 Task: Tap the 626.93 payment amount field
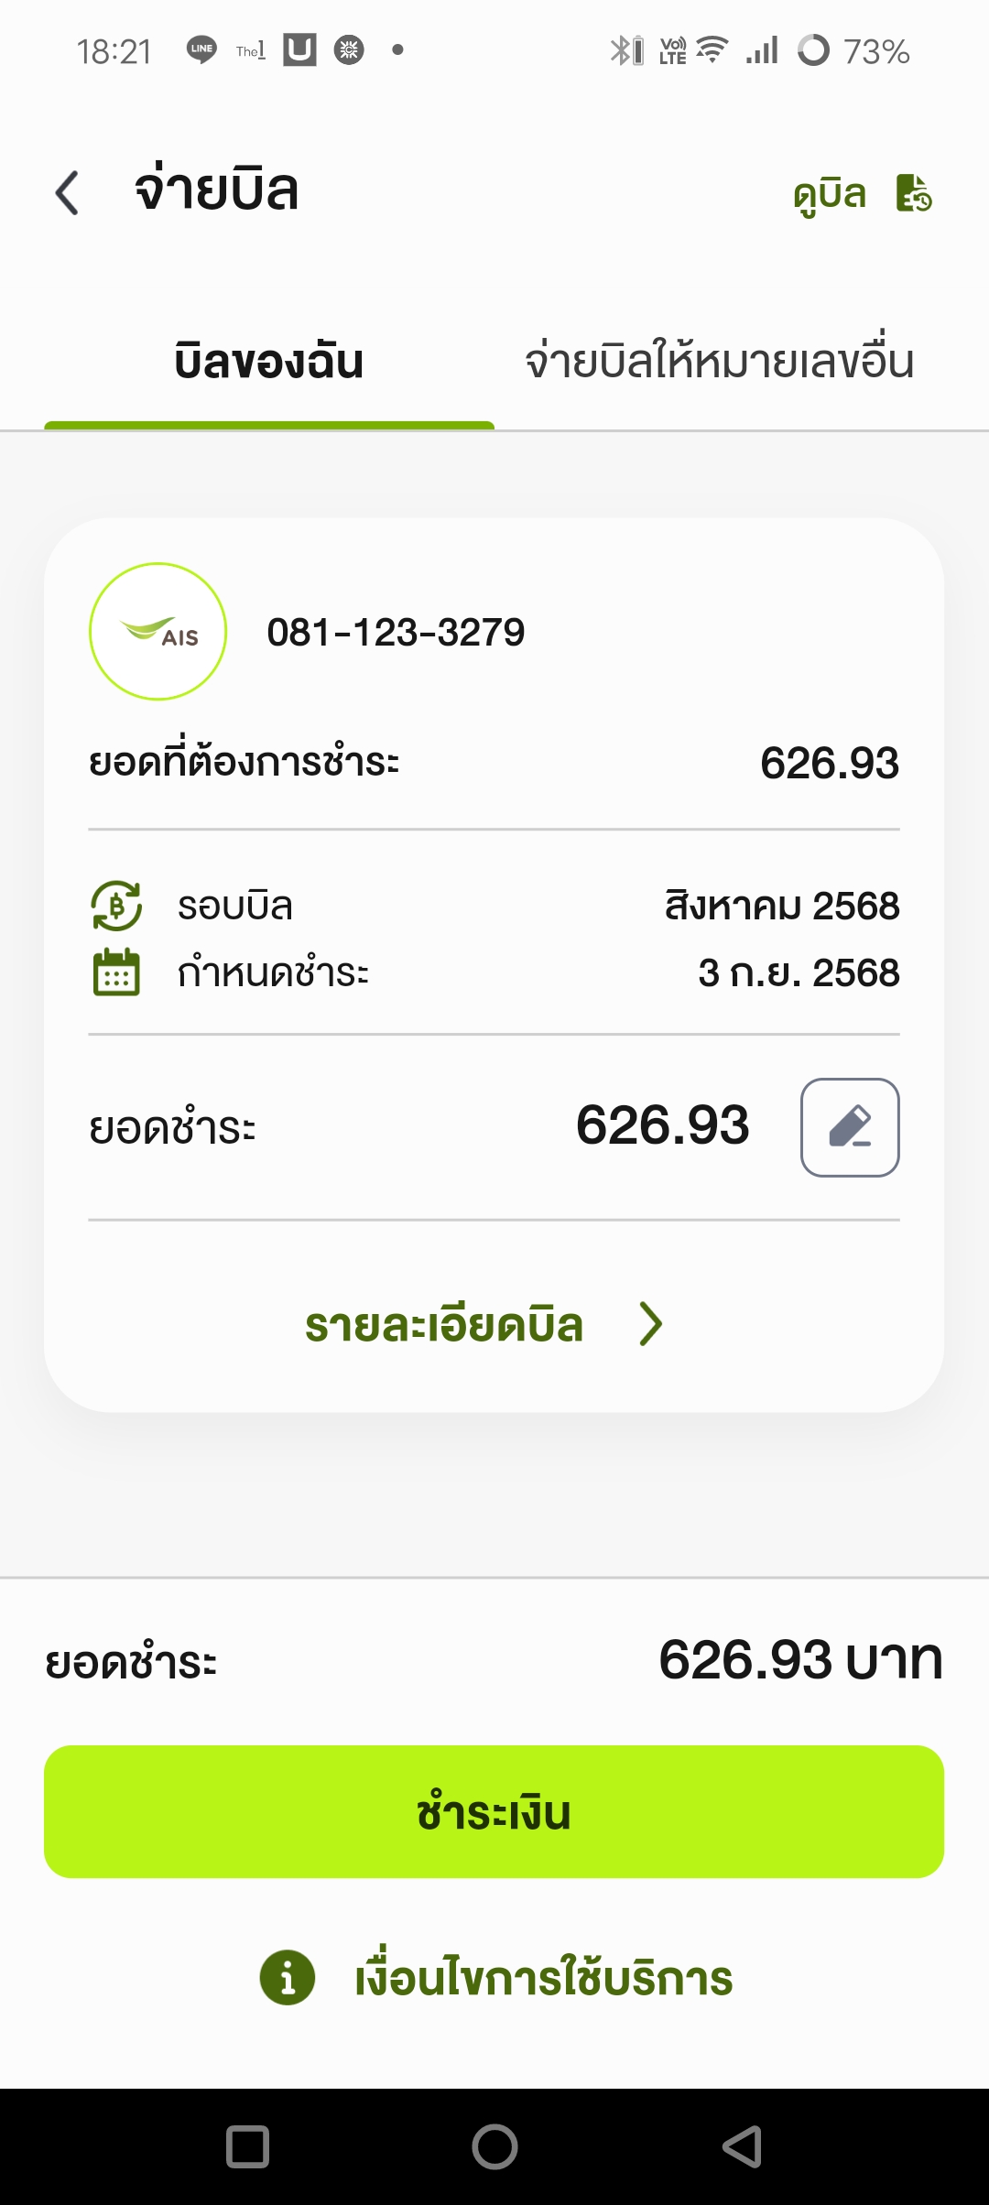[x=663, y=1125]
